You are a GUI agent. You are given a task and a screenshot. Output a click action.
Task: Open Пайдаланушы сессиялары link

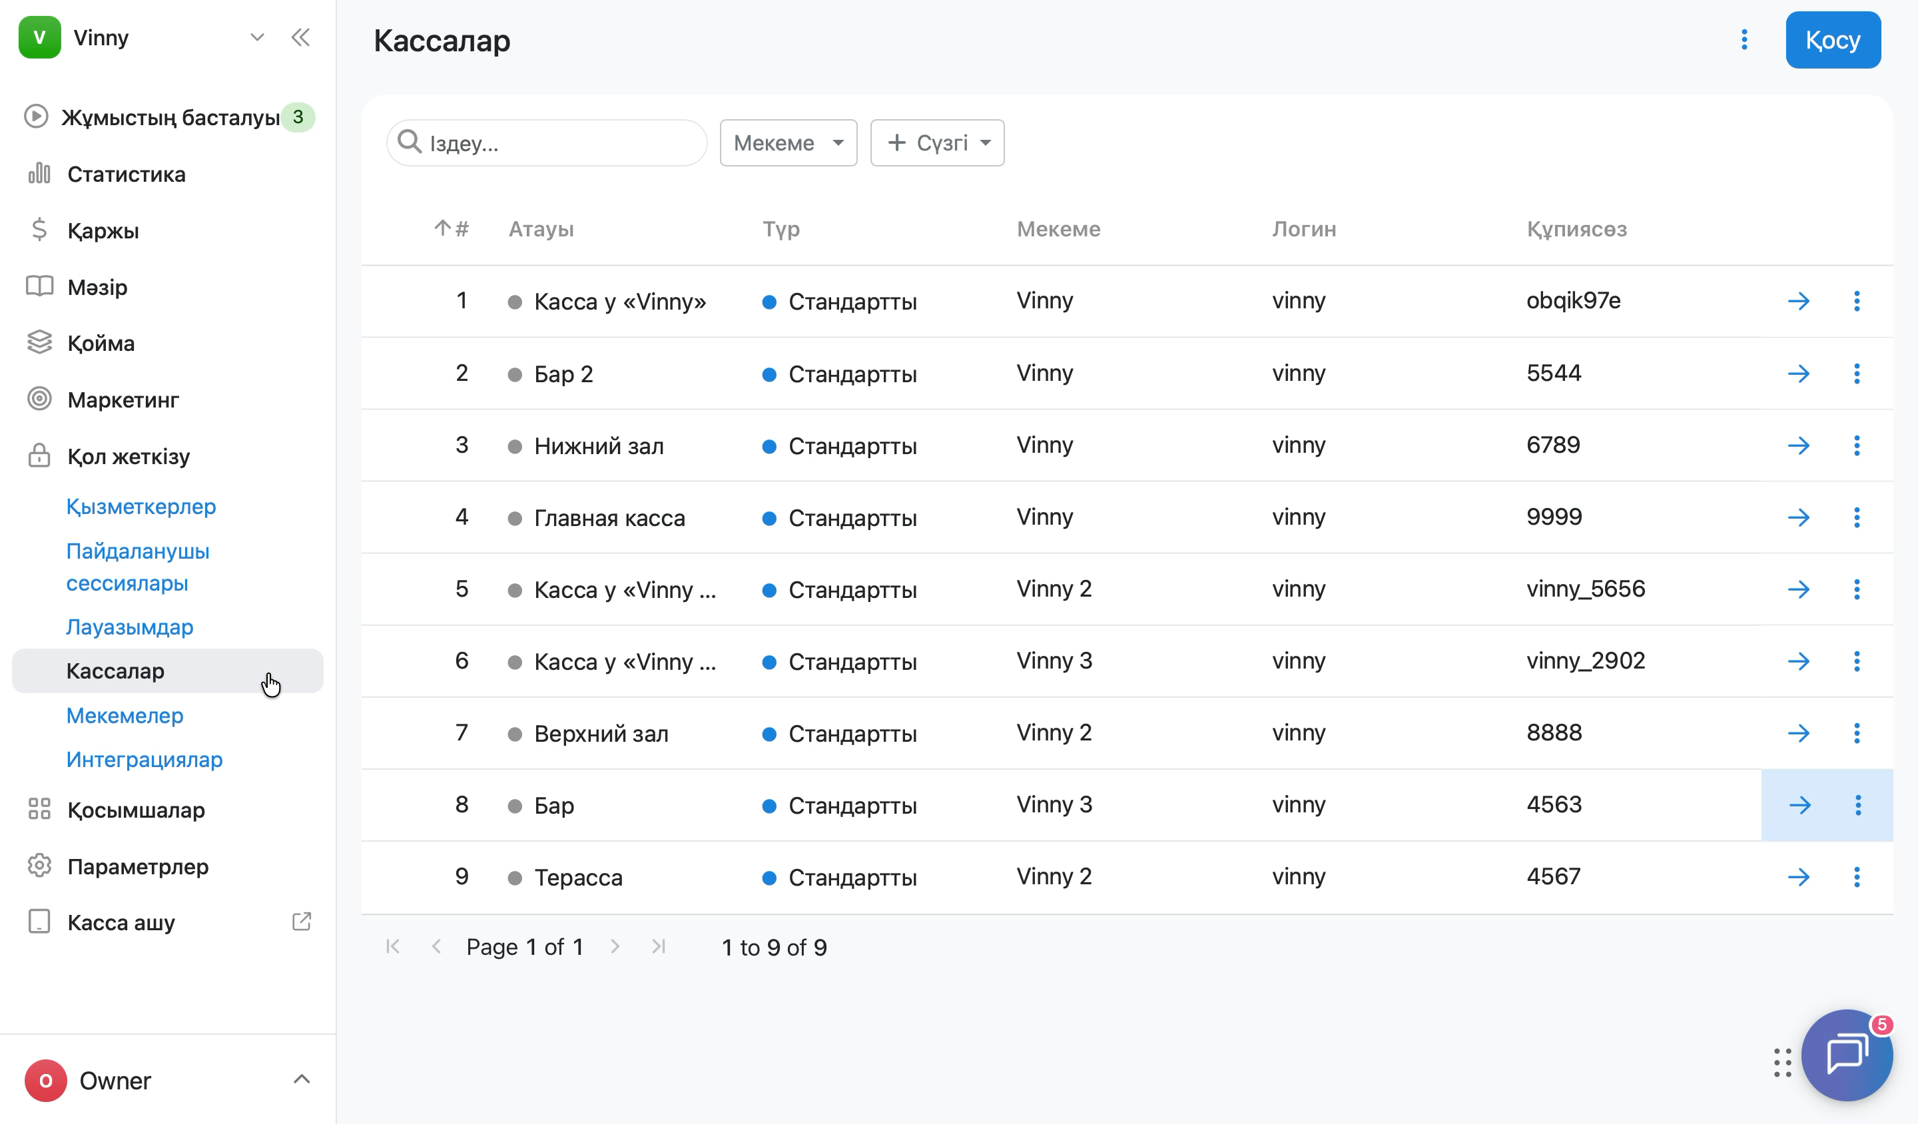point(138,567)
